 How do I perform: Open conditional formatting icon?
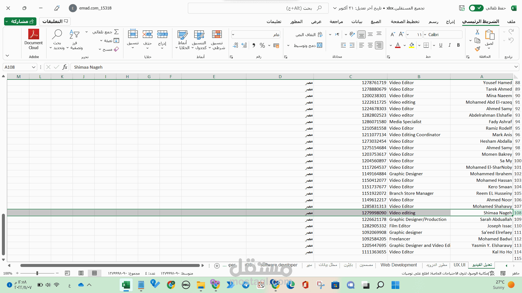pyautogui.click(x=217, y=34)
